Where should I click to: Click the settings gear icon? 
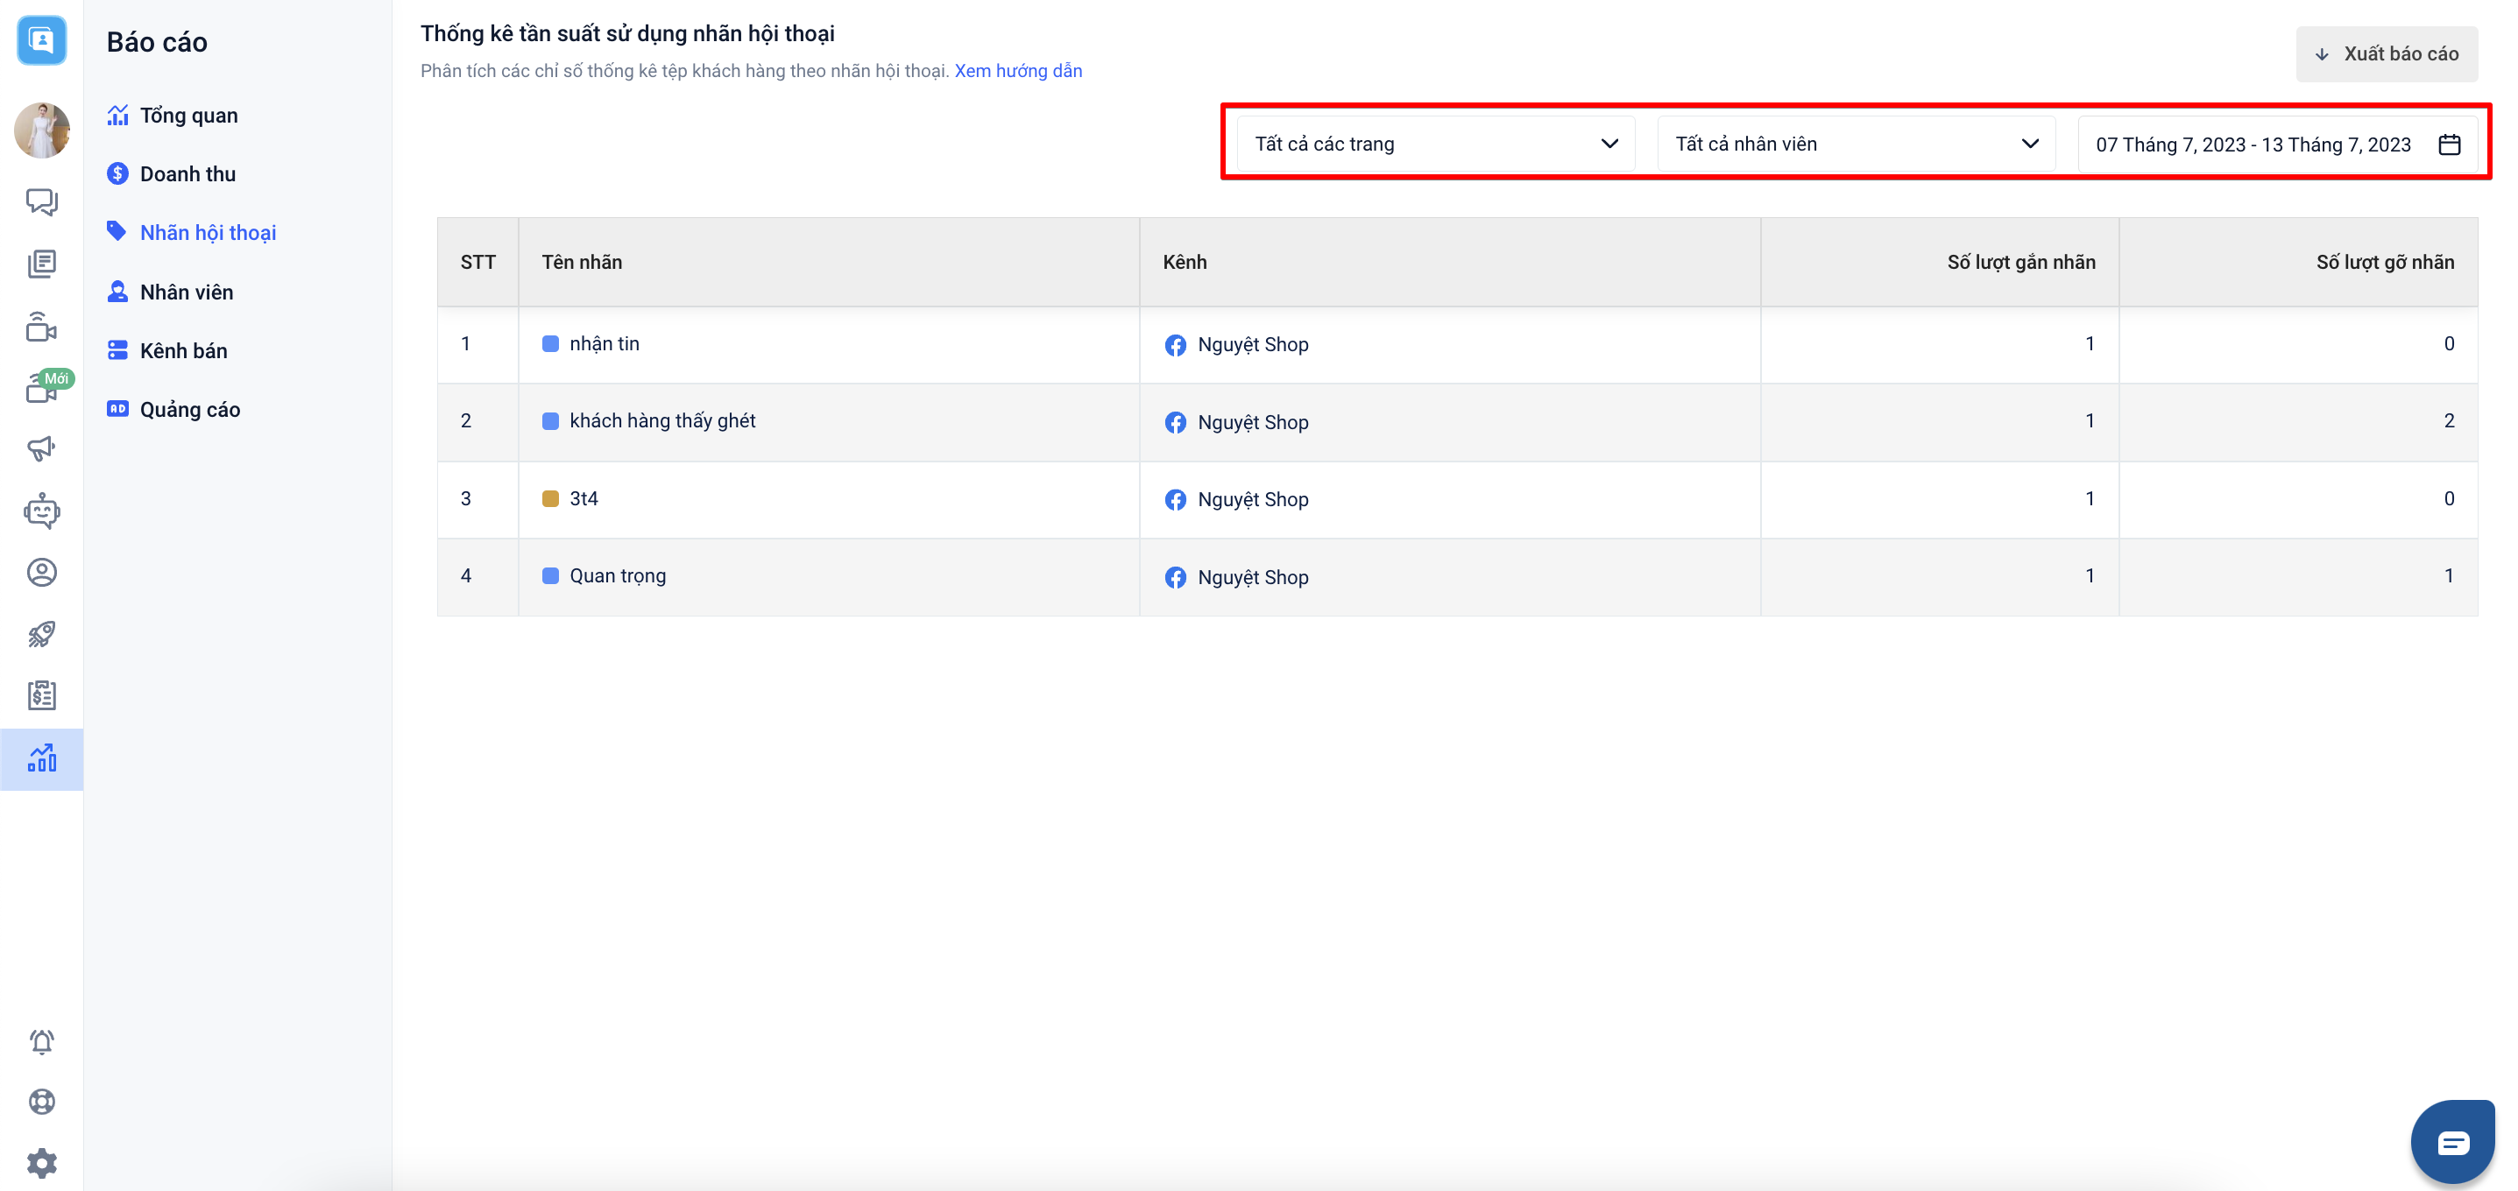click(x=41, y=1163)
